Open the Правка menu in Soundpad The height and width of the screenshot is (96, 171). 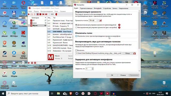36,11
